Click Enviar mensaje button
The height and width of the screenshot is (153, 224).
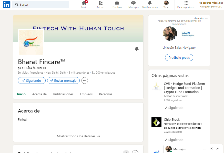[x=63, y=80]
